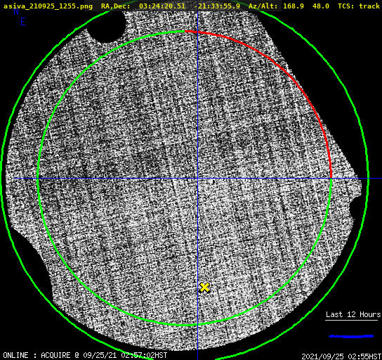Click the 2021/09/25 02:55HST timestamp

point(341,356)
